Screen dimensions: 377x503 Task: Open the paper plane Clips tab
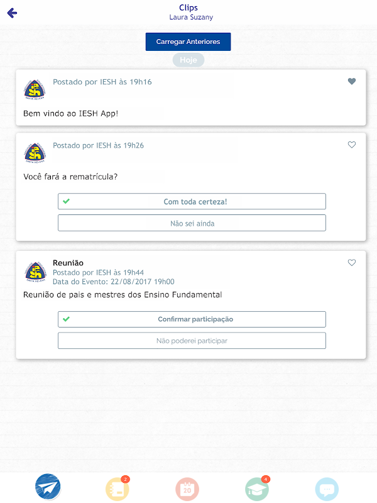tap(48, 487)
